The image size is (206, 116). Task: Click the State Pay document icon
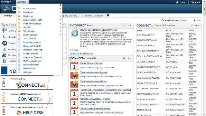4,50
